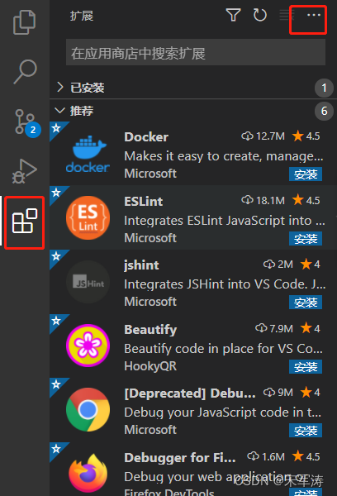Click the filter extensions funnel icon
Image resolution: width=337 pixels, height=496 pixels.
[x=233, y=15]
